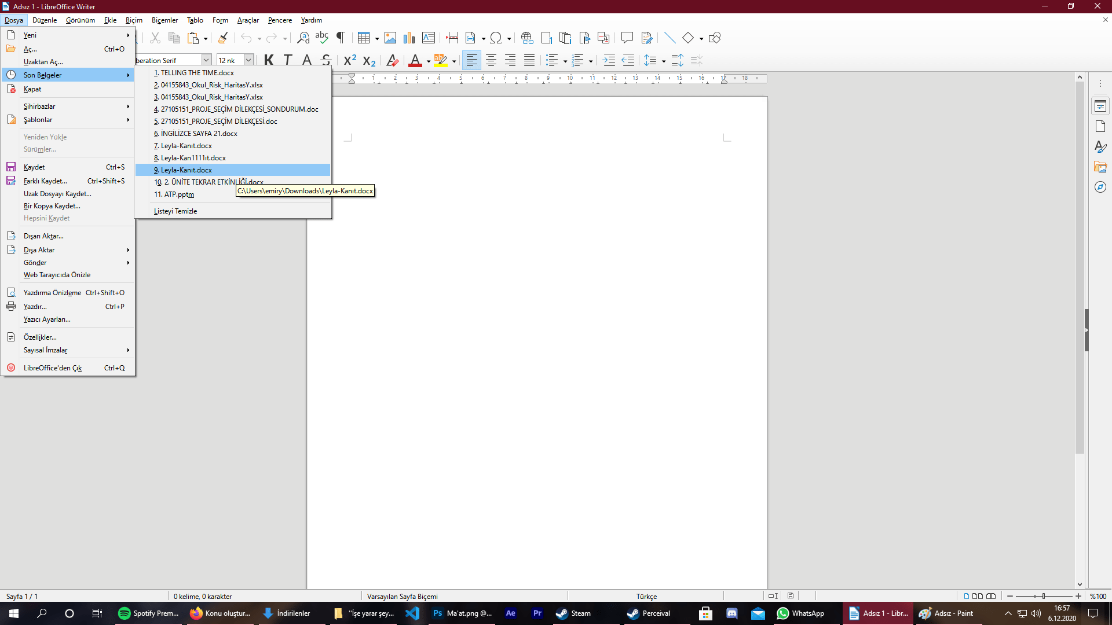Click the Insert Comment icon
This screenshot has height=625, width=1112.
627,38
